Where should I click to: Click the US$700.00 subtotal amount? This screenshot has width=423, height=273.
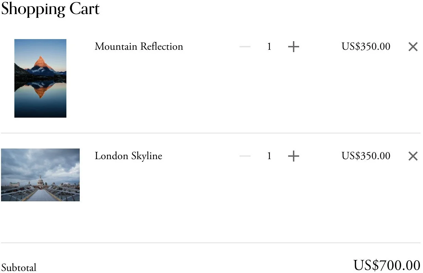(386, 265)
